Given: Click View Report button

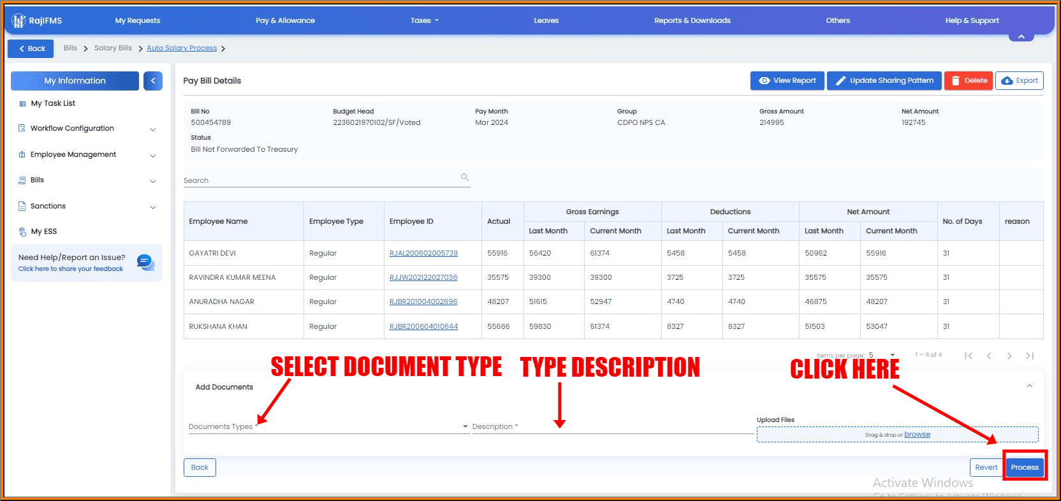Looking at the screenshot, I should (x=787, y=81).
